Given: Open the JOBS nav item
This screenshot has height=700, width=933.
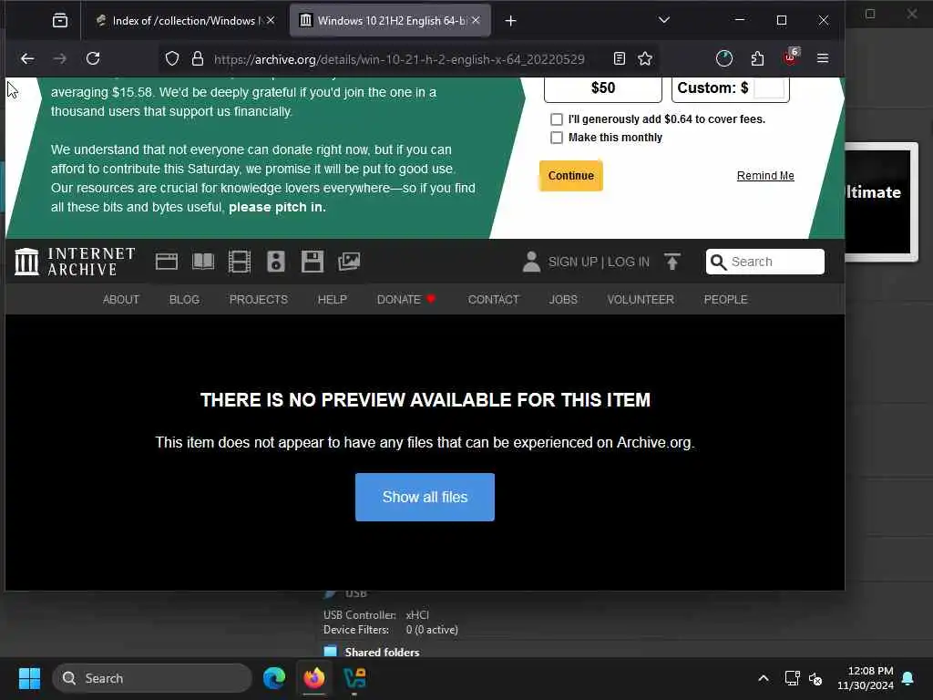Looking at the screenshot, I should coord(563,299).
